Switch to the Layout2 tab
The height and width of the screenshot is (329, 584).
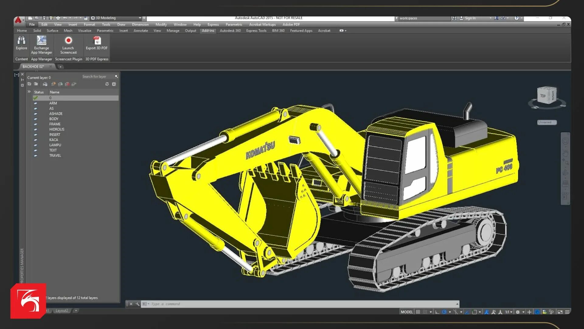(62, 311)
